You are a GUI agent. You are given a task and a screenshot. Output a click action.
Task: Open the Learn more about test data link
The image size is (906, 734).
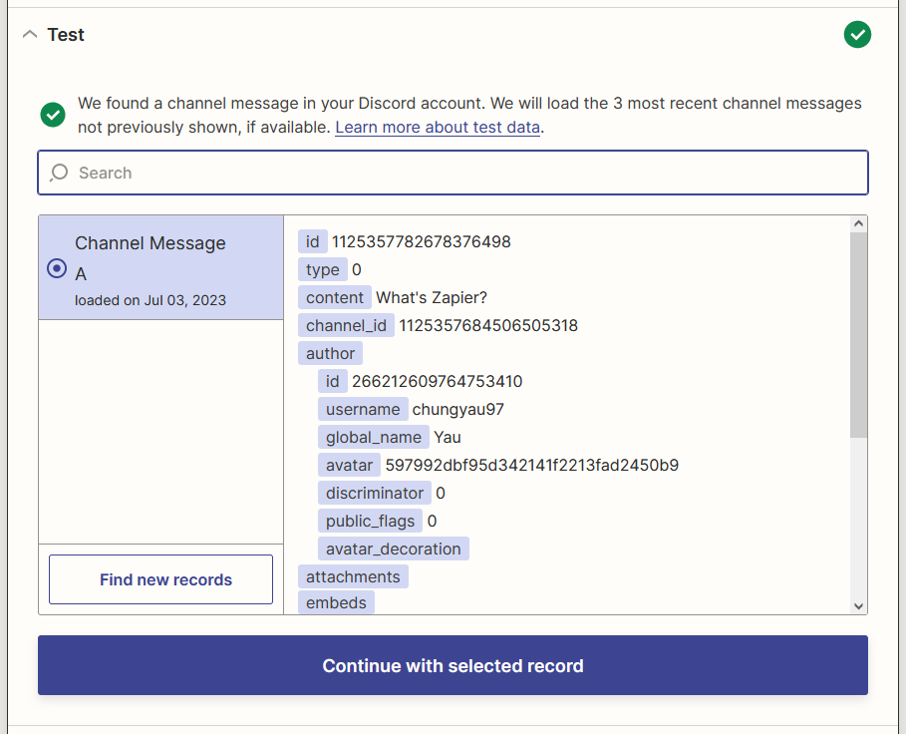click(438, 128)
